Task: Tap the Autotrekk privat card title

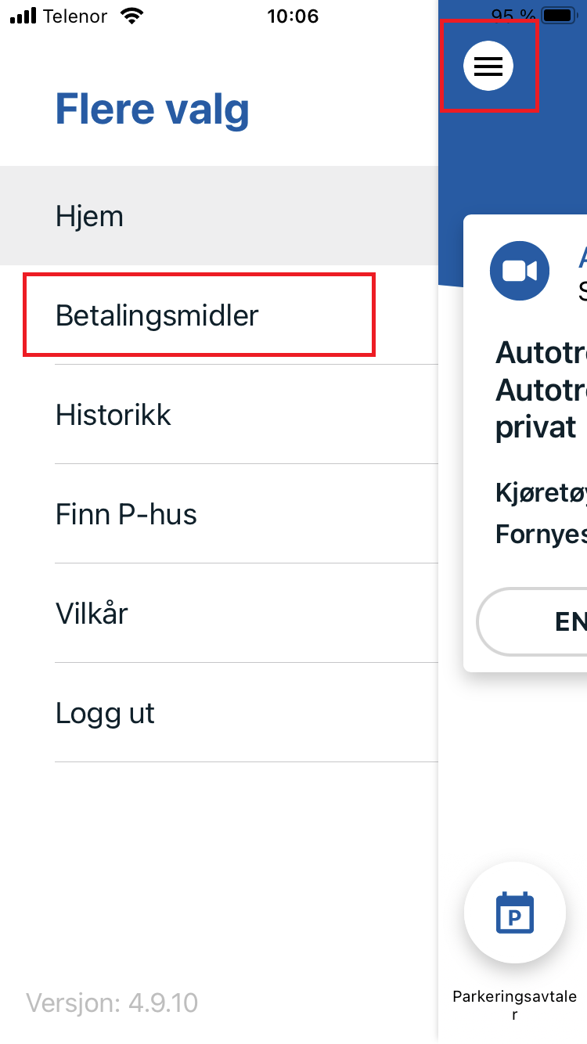Action: tap(542, 390)
